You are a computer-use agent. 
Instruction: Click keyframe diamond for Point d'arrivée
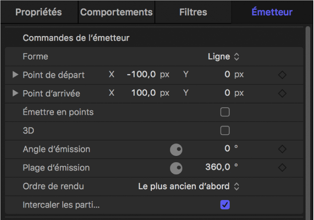[282, 94]
